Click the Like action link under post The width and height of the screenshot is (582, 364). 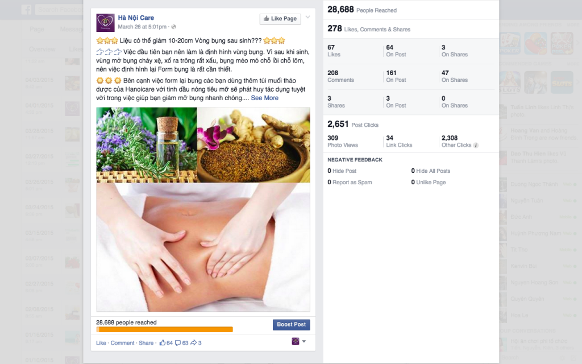pos(101,343)
